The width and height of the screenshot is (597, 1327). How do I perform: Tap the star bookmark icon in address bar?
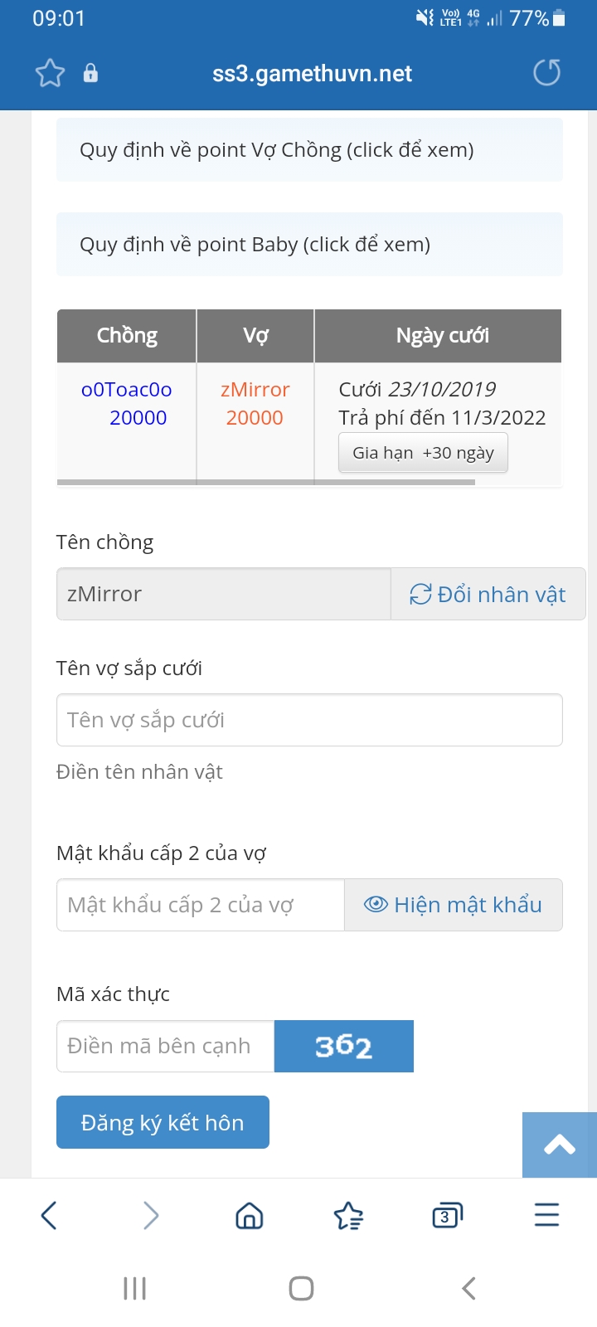click(50, 73)
